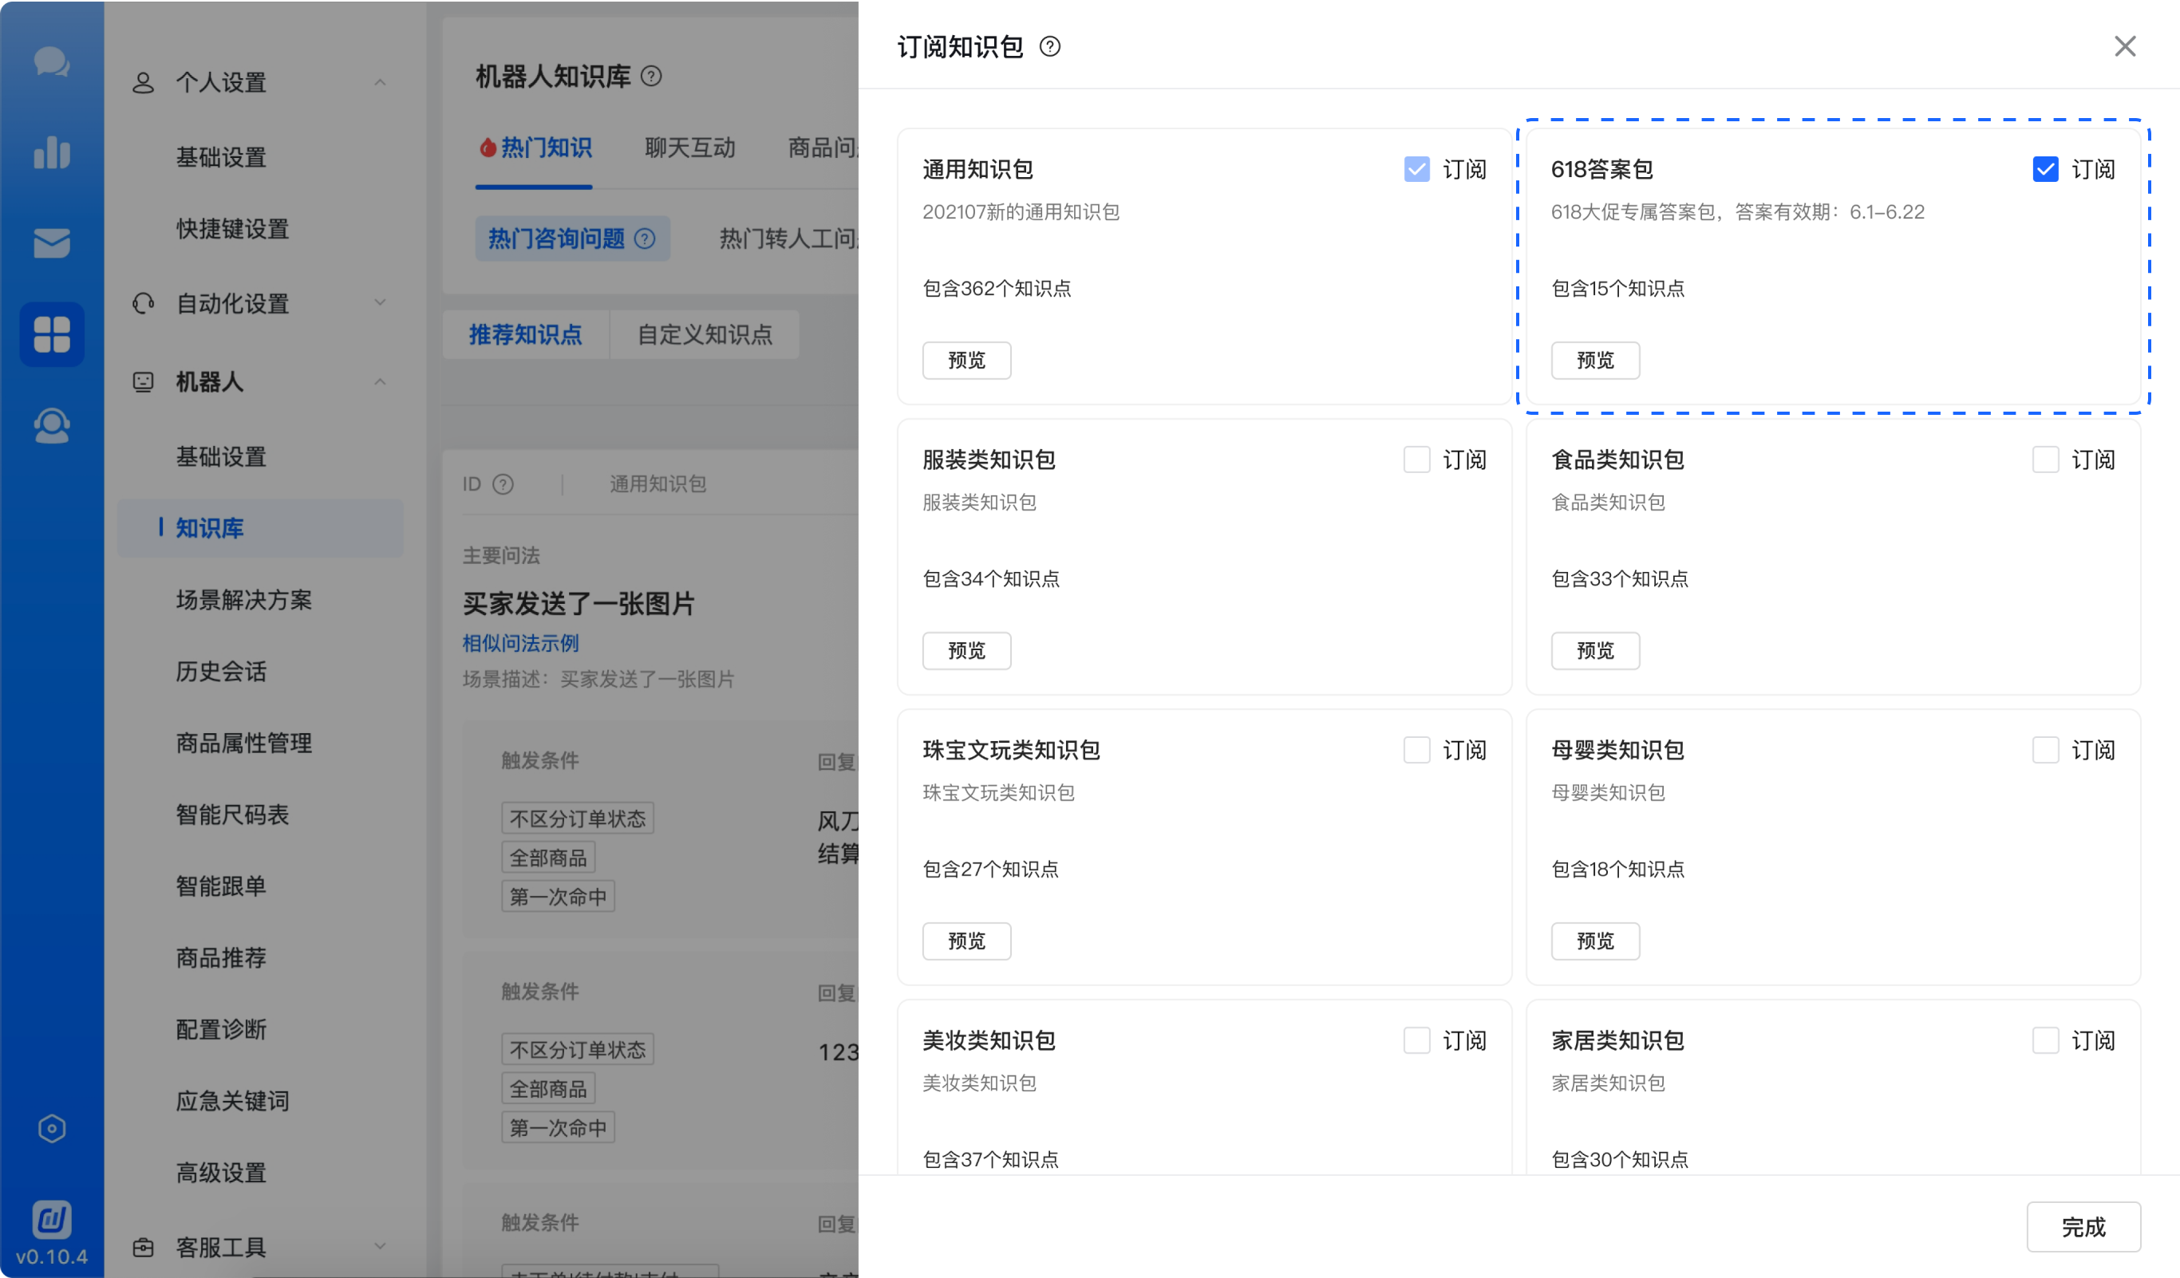
Task: Open 商品属性管理 menu item
Action: coord(243,744)
